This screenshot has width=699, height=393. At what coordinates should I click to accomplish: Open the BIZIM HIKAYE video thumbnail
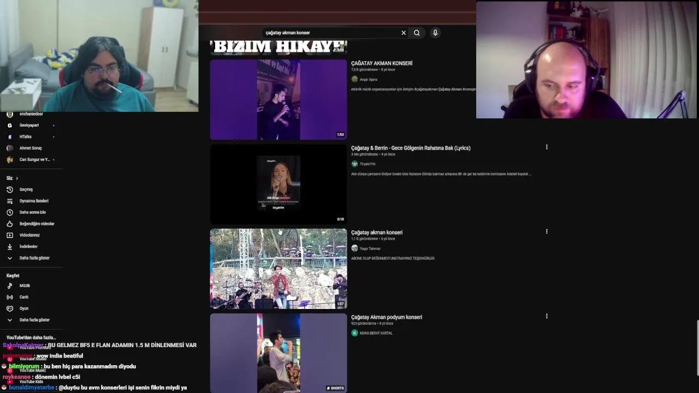(x=279, y=47)
